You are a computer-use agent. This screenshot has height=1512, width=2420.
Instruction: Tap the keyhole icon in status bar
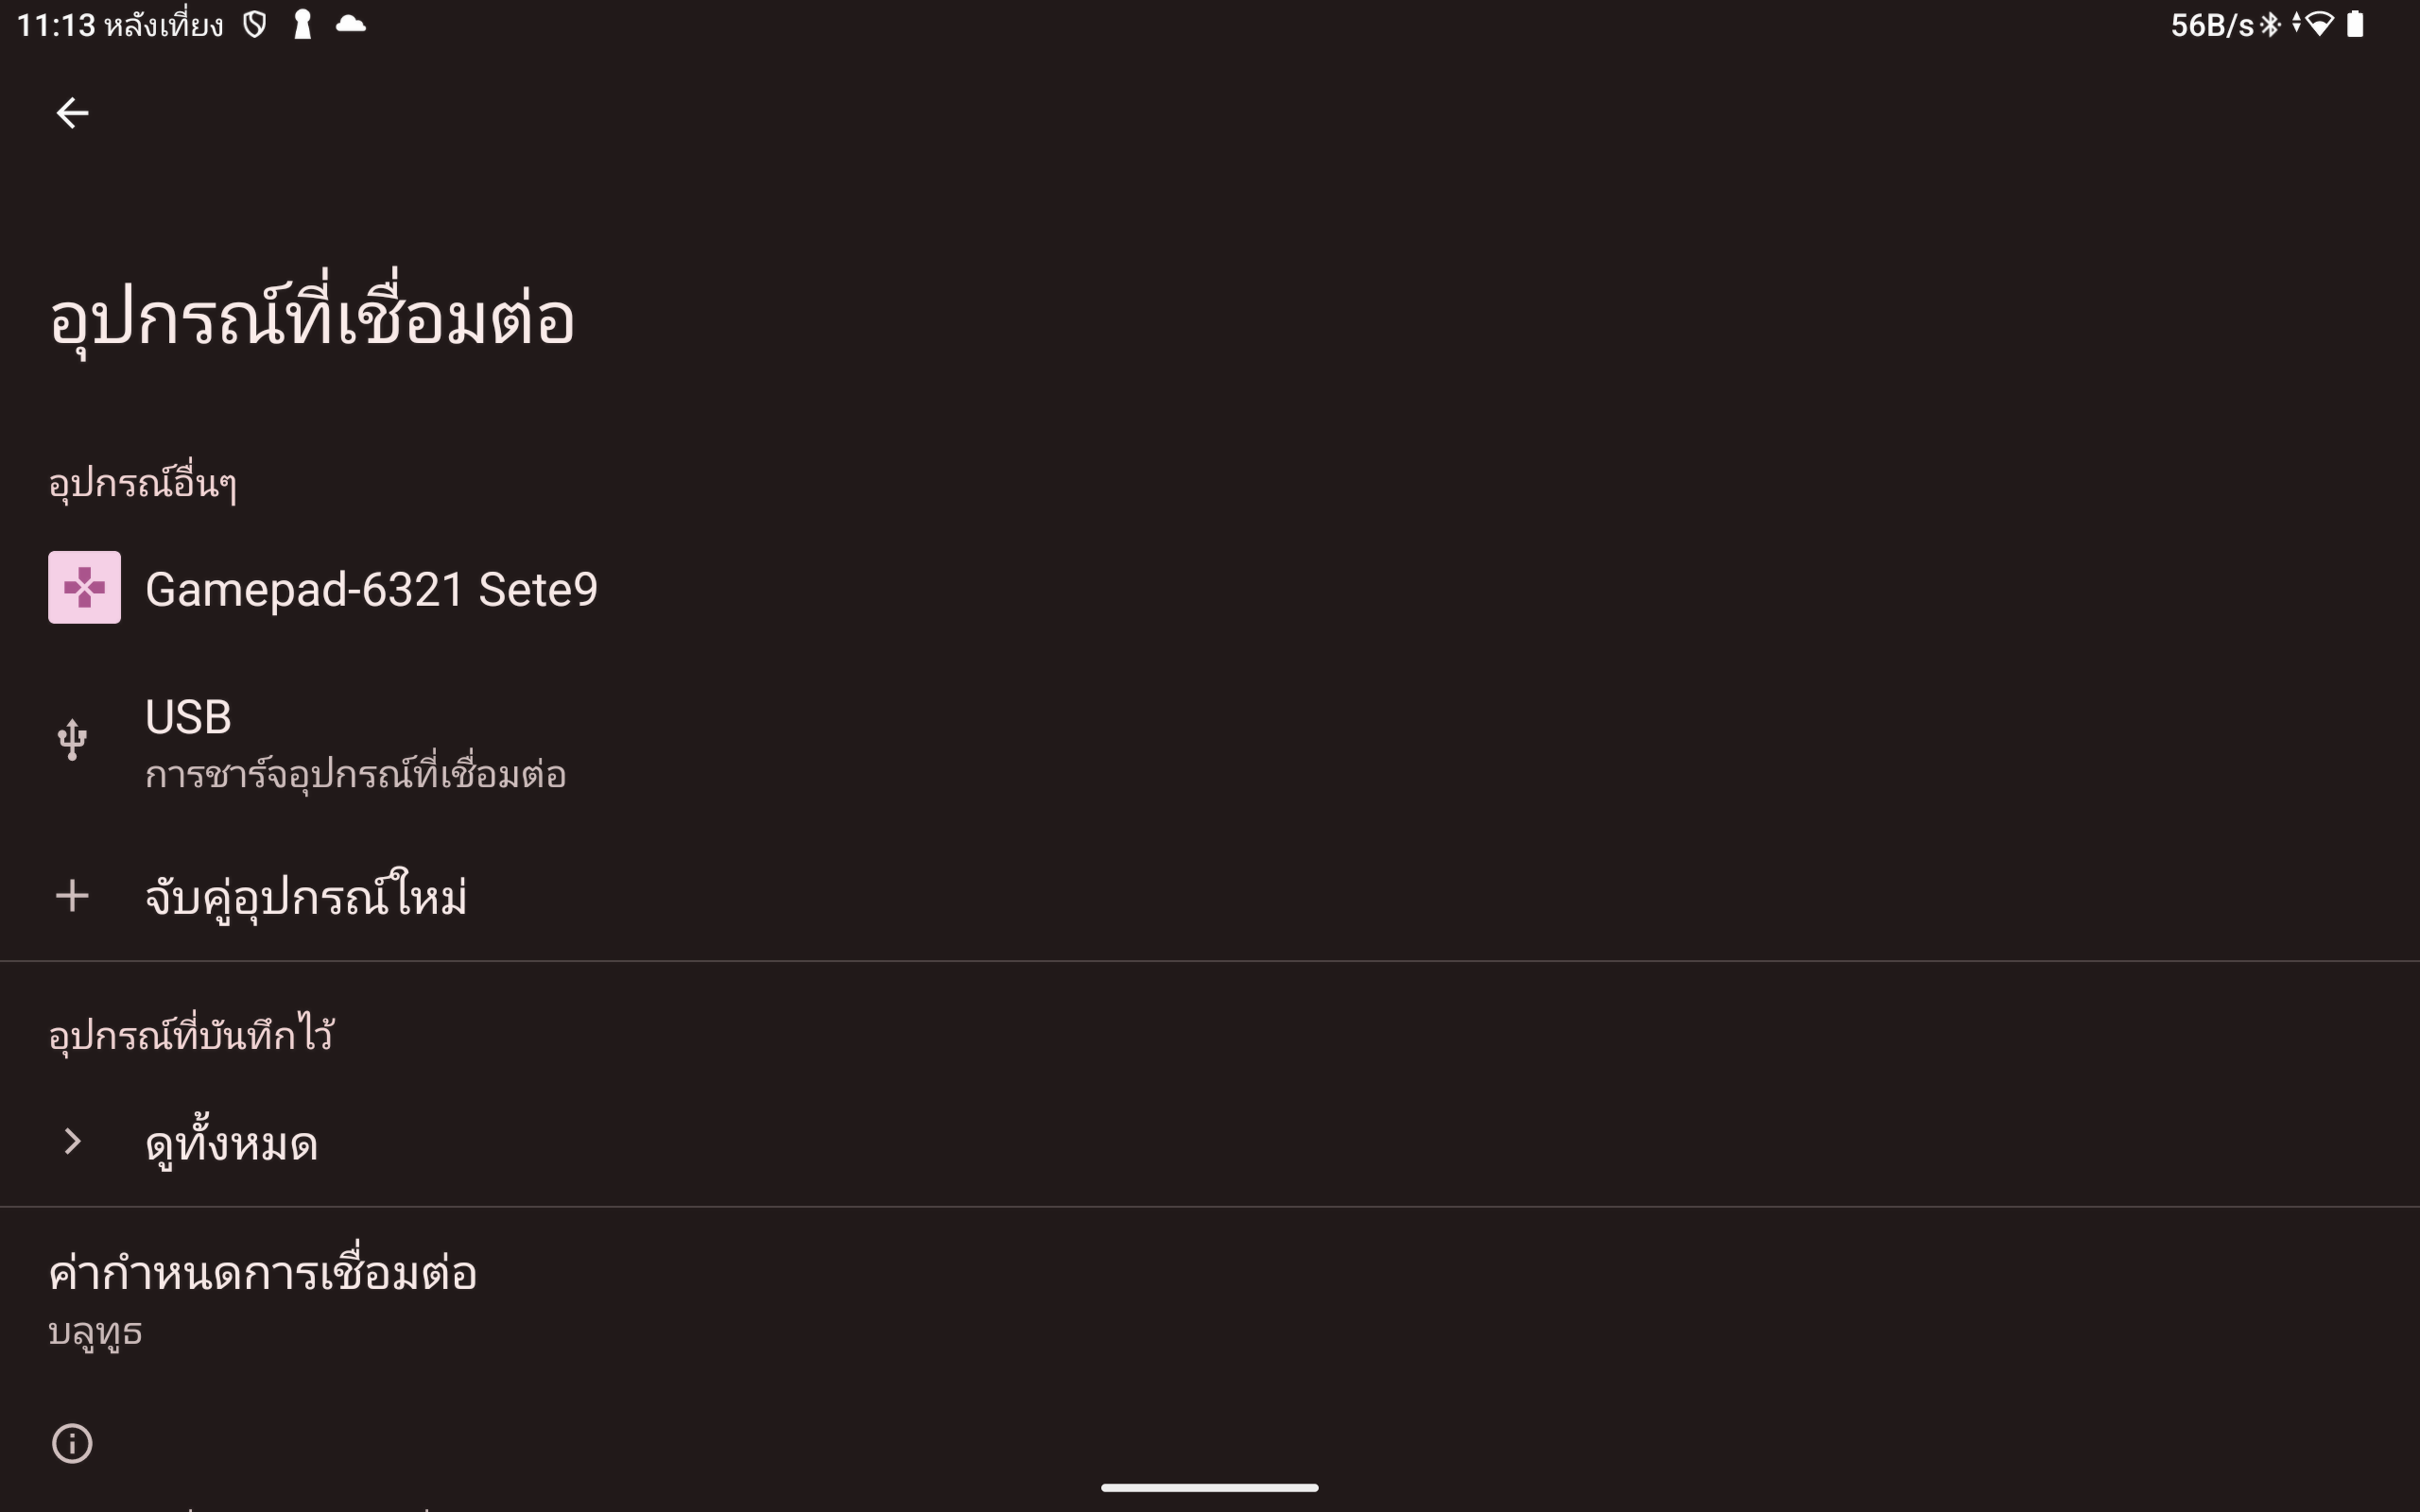pyautogui.click(x=302, y=24)
